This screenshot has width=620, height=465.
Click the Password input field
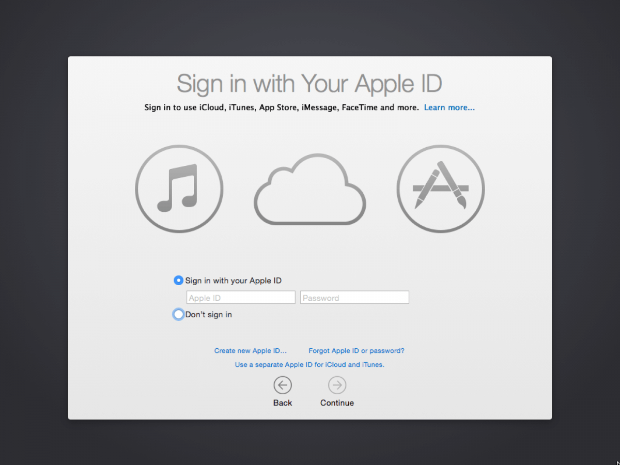[354, 297]
